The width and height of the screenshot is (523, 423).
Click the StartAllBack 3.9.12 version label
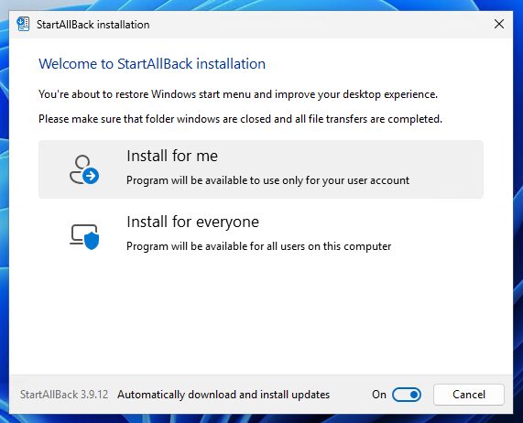[64, 395]
